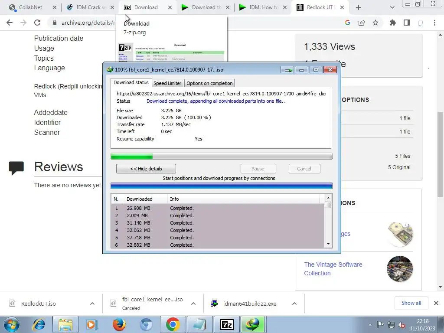
Task: Click the Google icon in address bar
Action: 348,23
